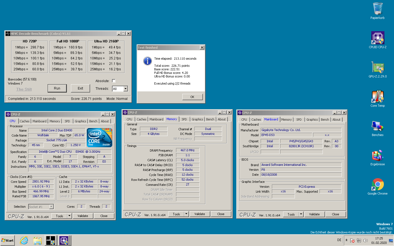Click the Core Speed 2801.92 MHz value
Image resolution: width=394 pixels, height=246 pixels.
(x=41, y=181)
